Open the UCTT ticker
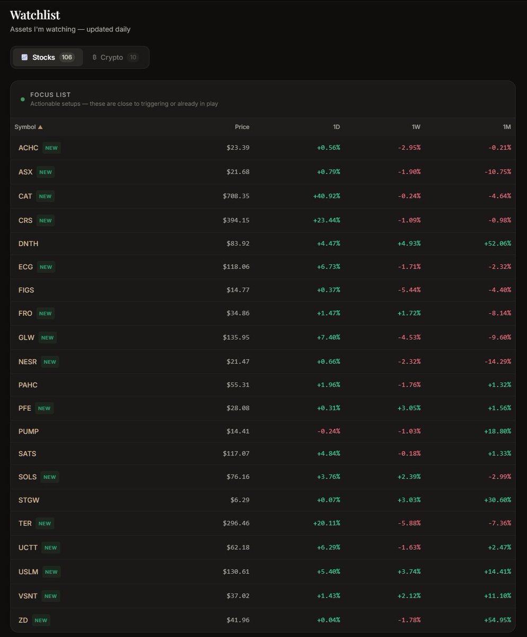This screenshot has height=637, width=527. click(28, 547)
